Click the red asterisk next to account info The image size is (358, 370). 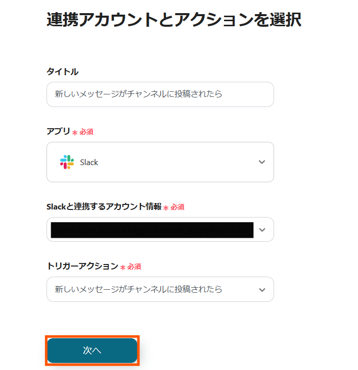point(166,207)
